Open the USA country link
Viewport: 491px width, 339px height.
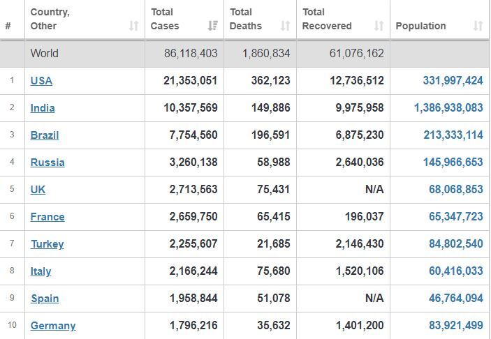click(41, 81)
